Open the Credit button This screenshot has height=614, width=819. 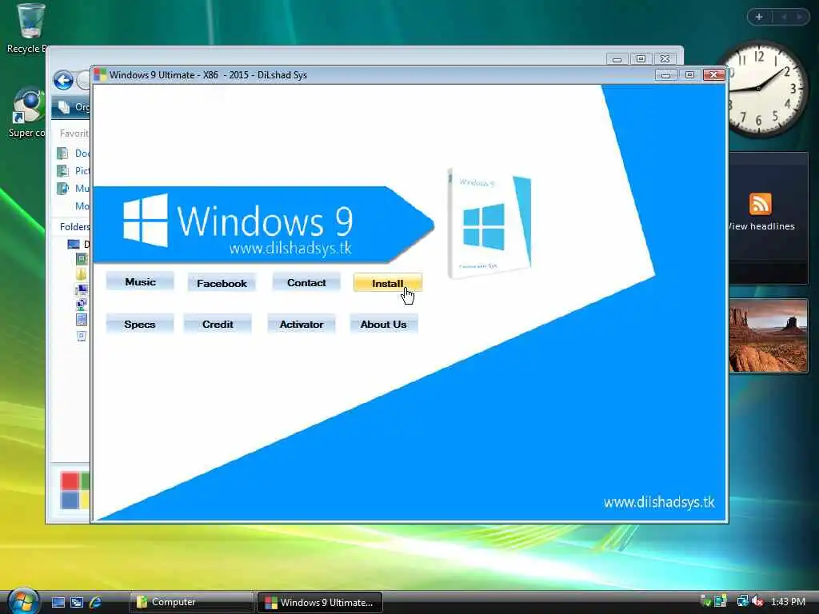218,324
